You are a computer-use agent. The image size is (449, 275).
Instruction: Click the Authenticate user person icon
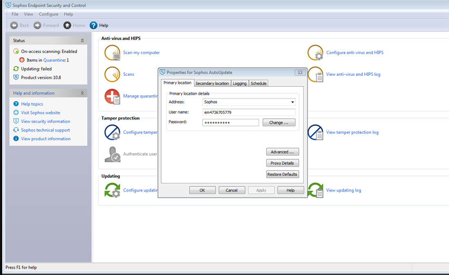click(x=112, y=154)
